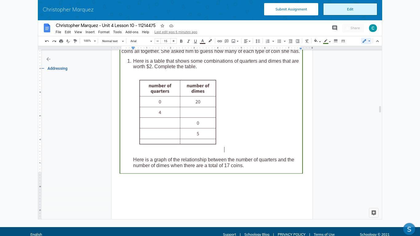Activate the paint format tool
This screenshot has height=236, width=420.
[x=75, y=41]
